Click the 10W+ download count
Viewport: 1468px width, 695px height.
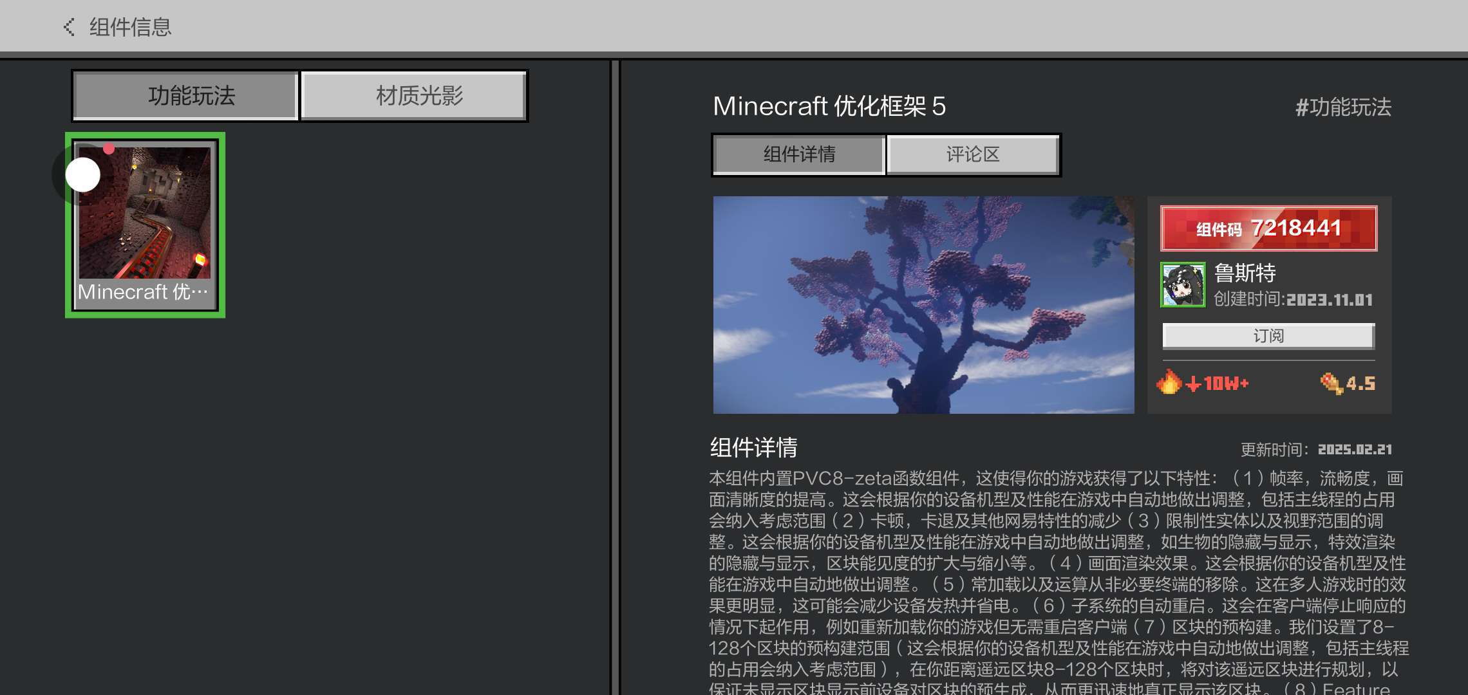[x=1225, y=384]
